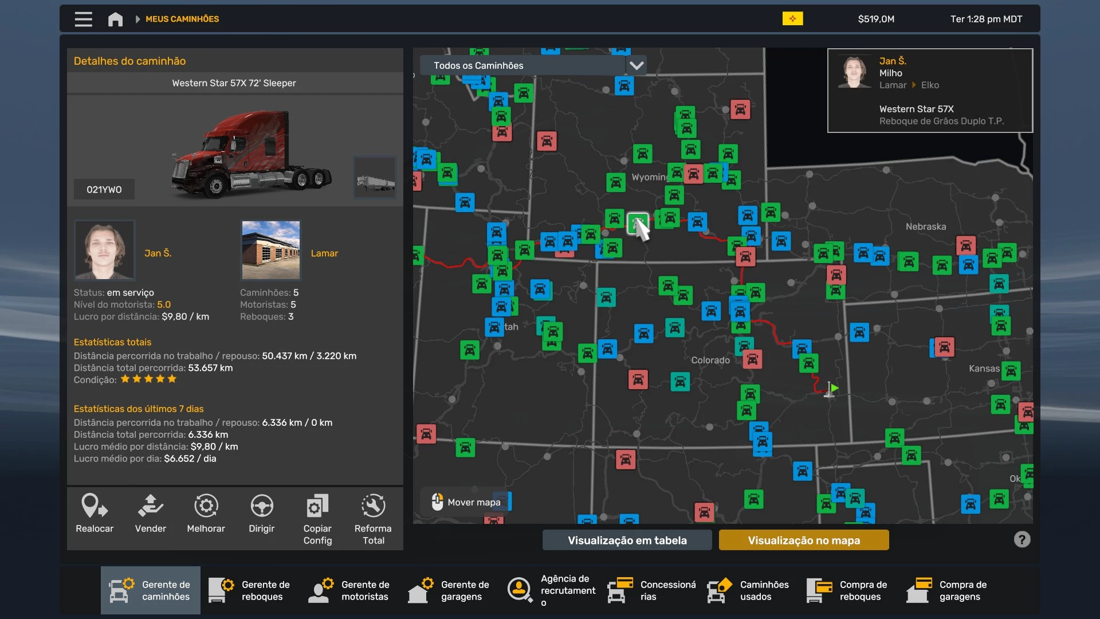The width and height of the screenshot is (1100, 619).
Task: Switch to Visualização em tabela
Action: point(627,540)
